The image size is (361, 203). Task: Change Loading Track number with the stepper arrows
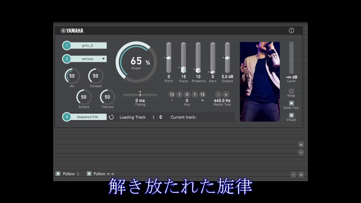(x=160, y=117)
